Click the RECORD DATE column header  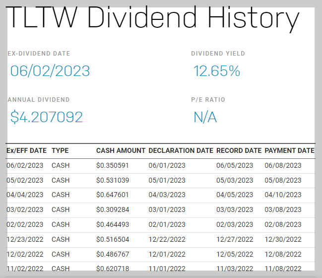pyautogui.click(x=239, y=150)
